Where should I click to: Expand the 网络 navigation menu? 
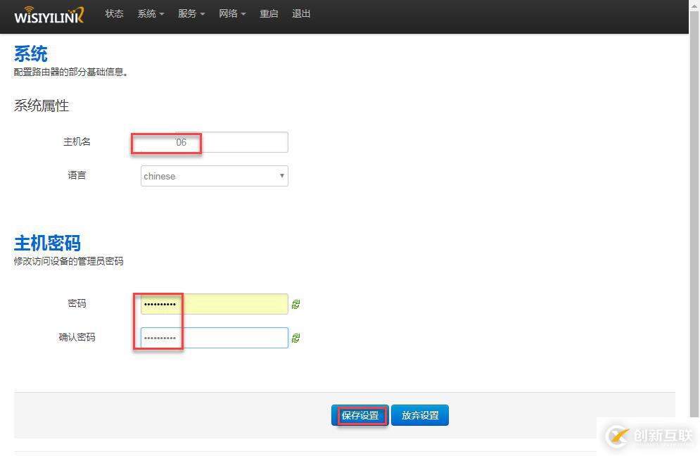232,14
